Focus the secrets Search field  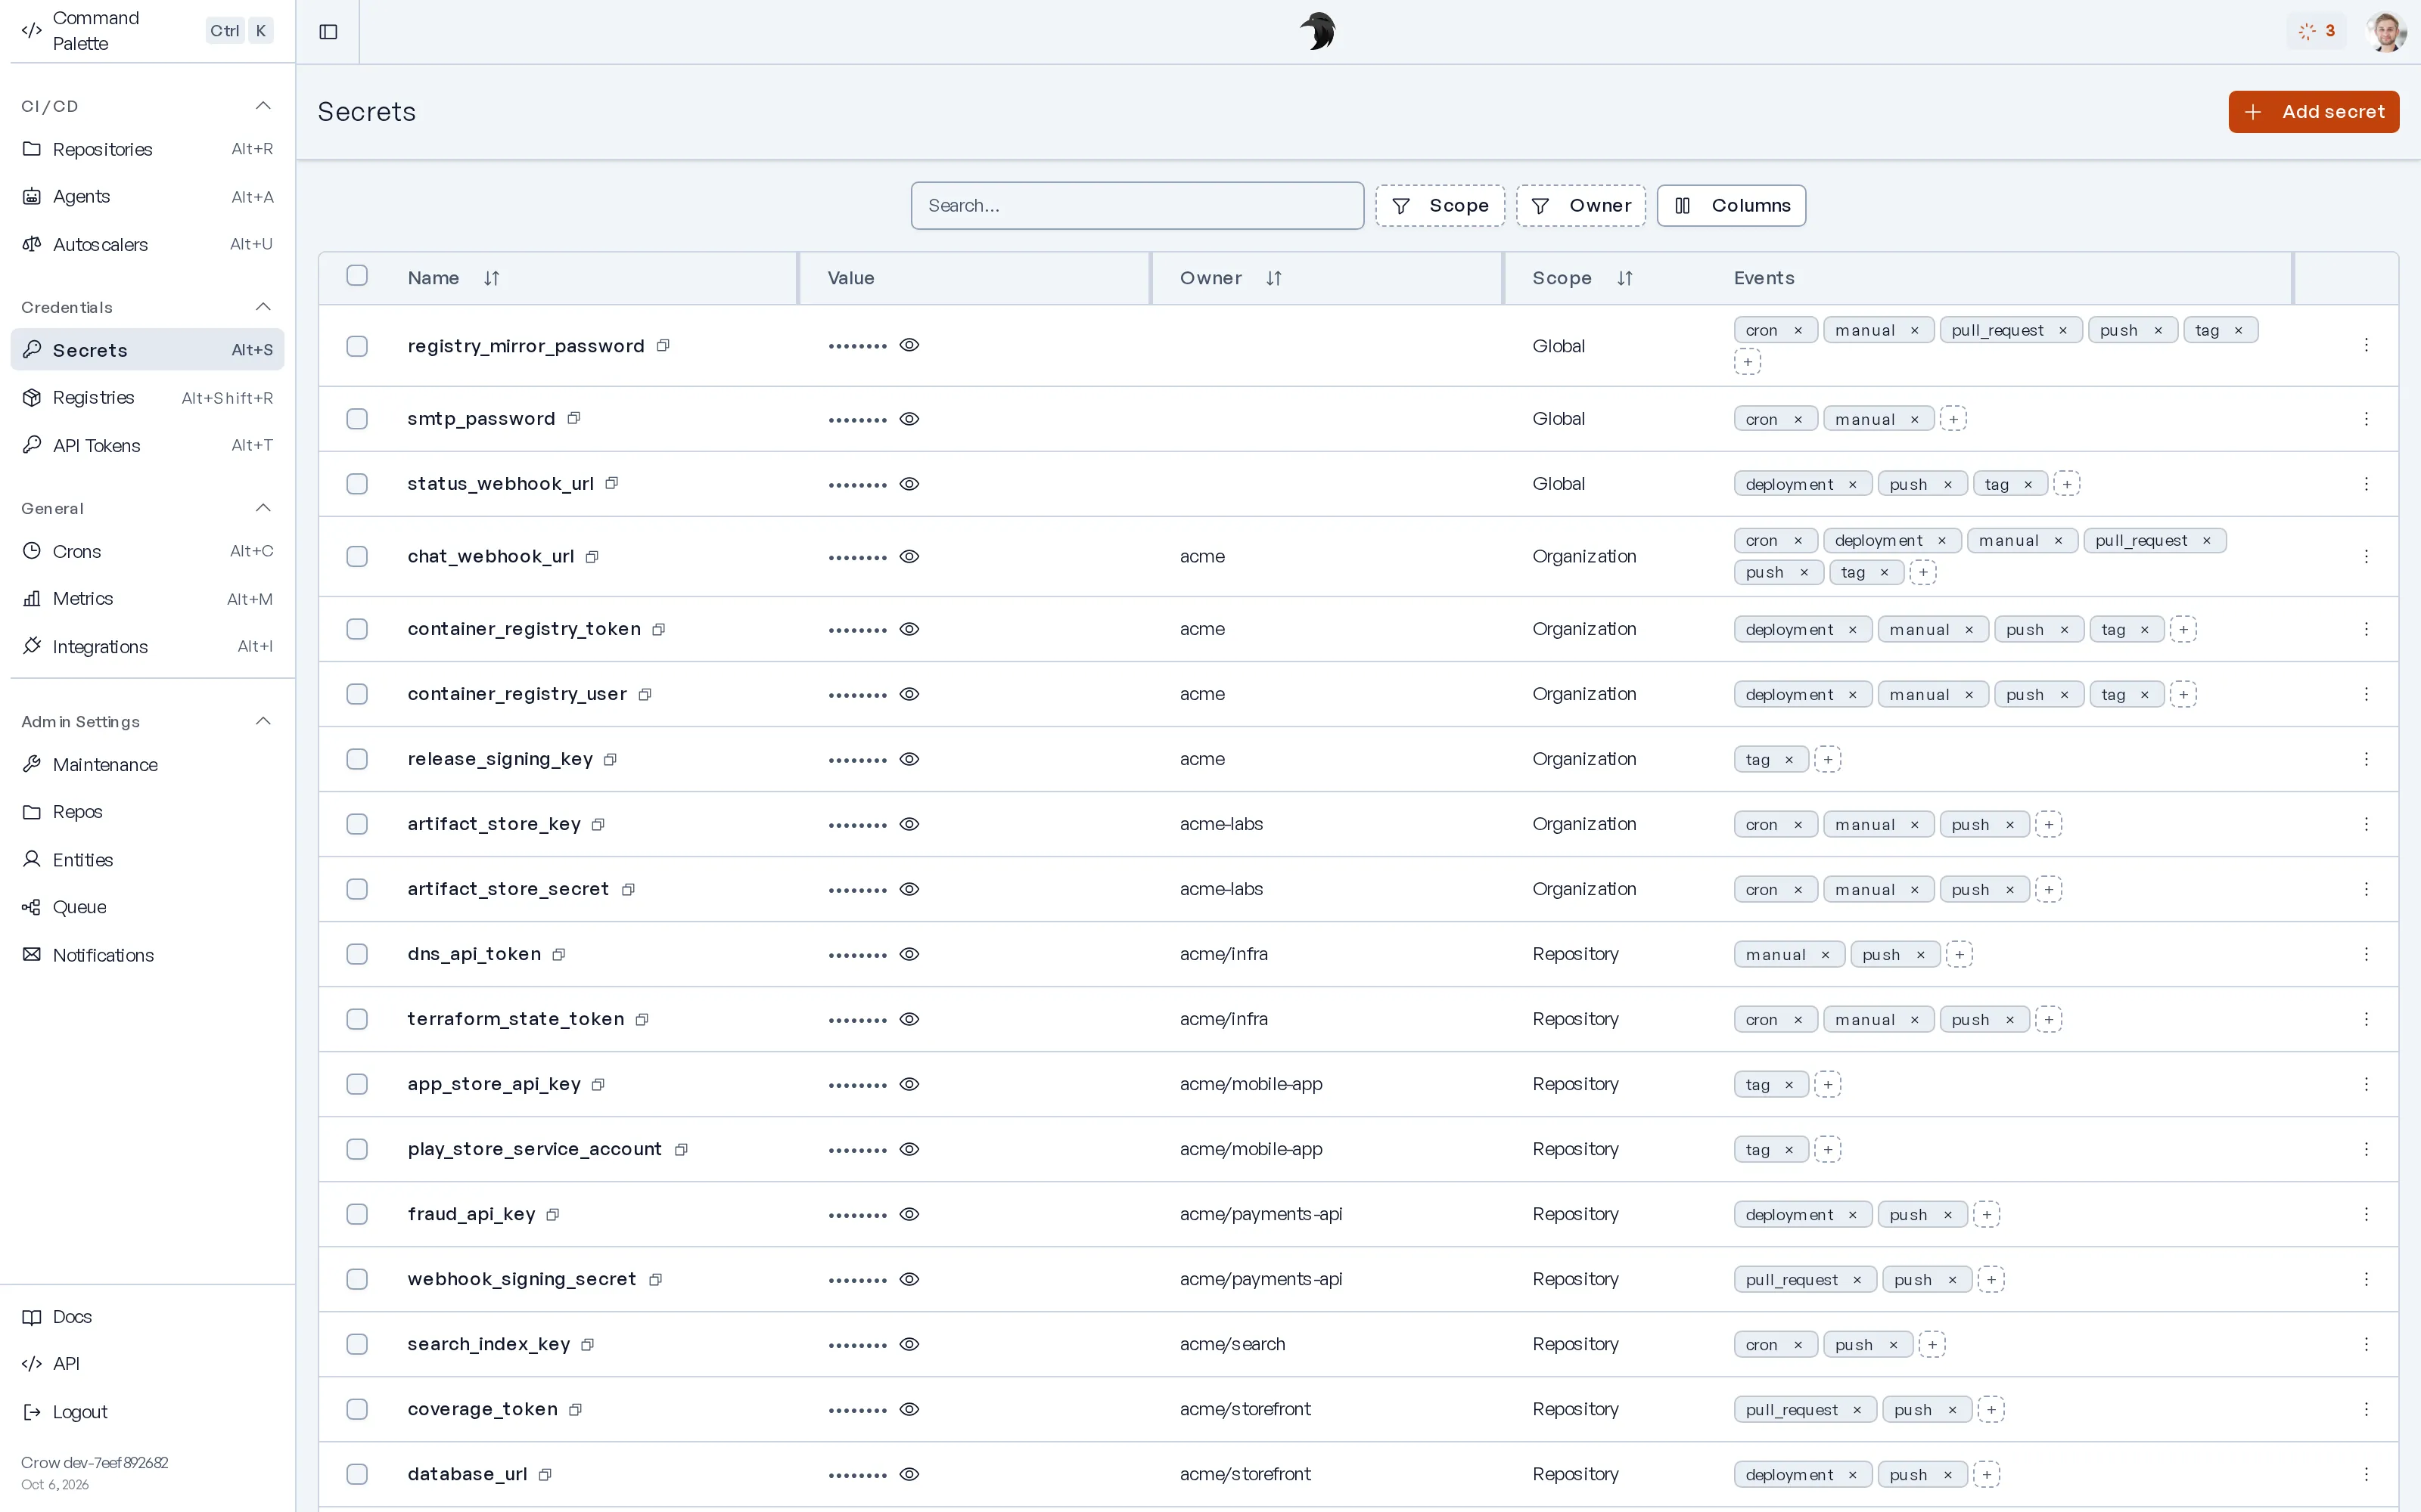click(1136, 206)
